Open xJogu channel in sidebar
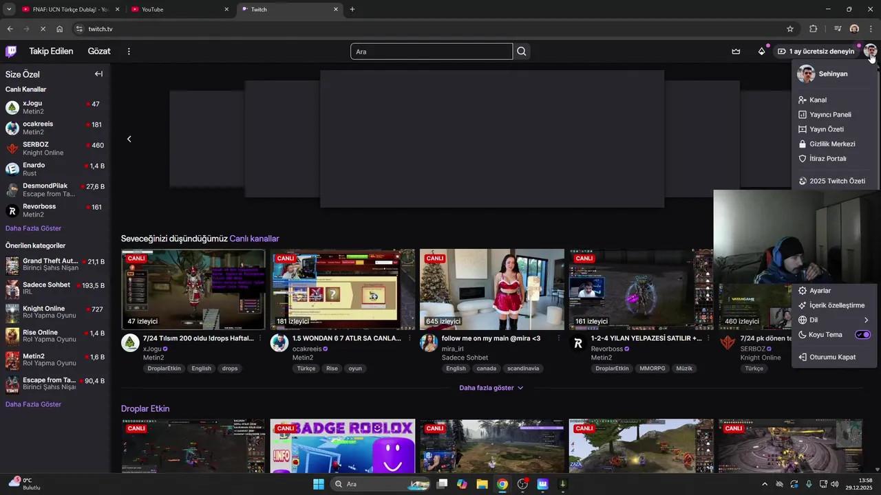Image resolution: width=881 pixels, height=495 pixels. [55, 107]
